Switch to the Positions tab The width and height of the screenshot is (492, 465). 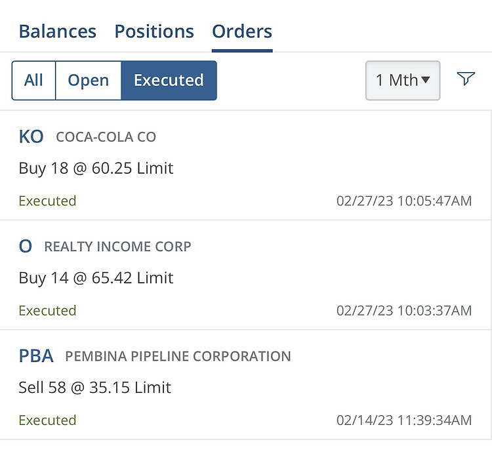(154, 31)
